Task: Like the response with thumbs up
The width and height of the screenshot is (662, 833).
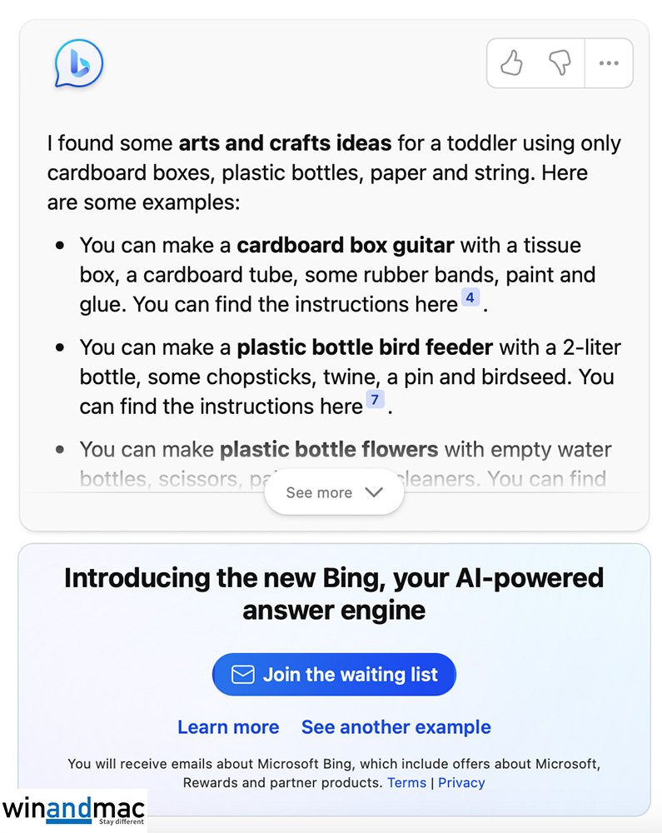Action: (x=511, y=63)
